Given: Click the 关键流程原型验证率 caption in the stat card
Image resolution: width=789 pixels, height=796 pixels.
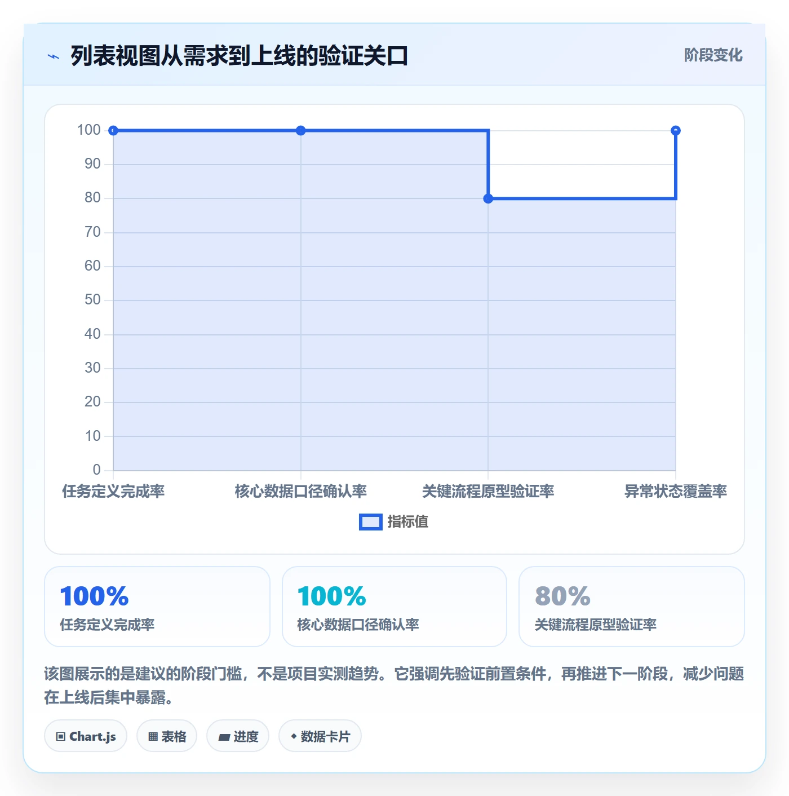Looking at the screenshot, I should 596,625.
